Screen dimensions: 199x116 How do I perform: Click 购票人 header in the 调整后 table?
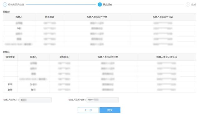[34, 57]
